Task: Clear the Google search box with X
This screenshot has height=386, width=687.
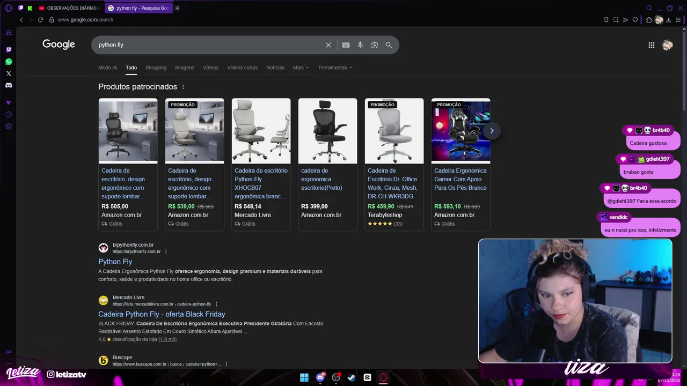Action: (x=328, y=45)
